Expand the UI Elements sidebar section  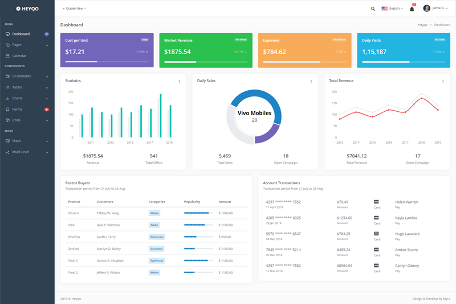coord(27,76)
